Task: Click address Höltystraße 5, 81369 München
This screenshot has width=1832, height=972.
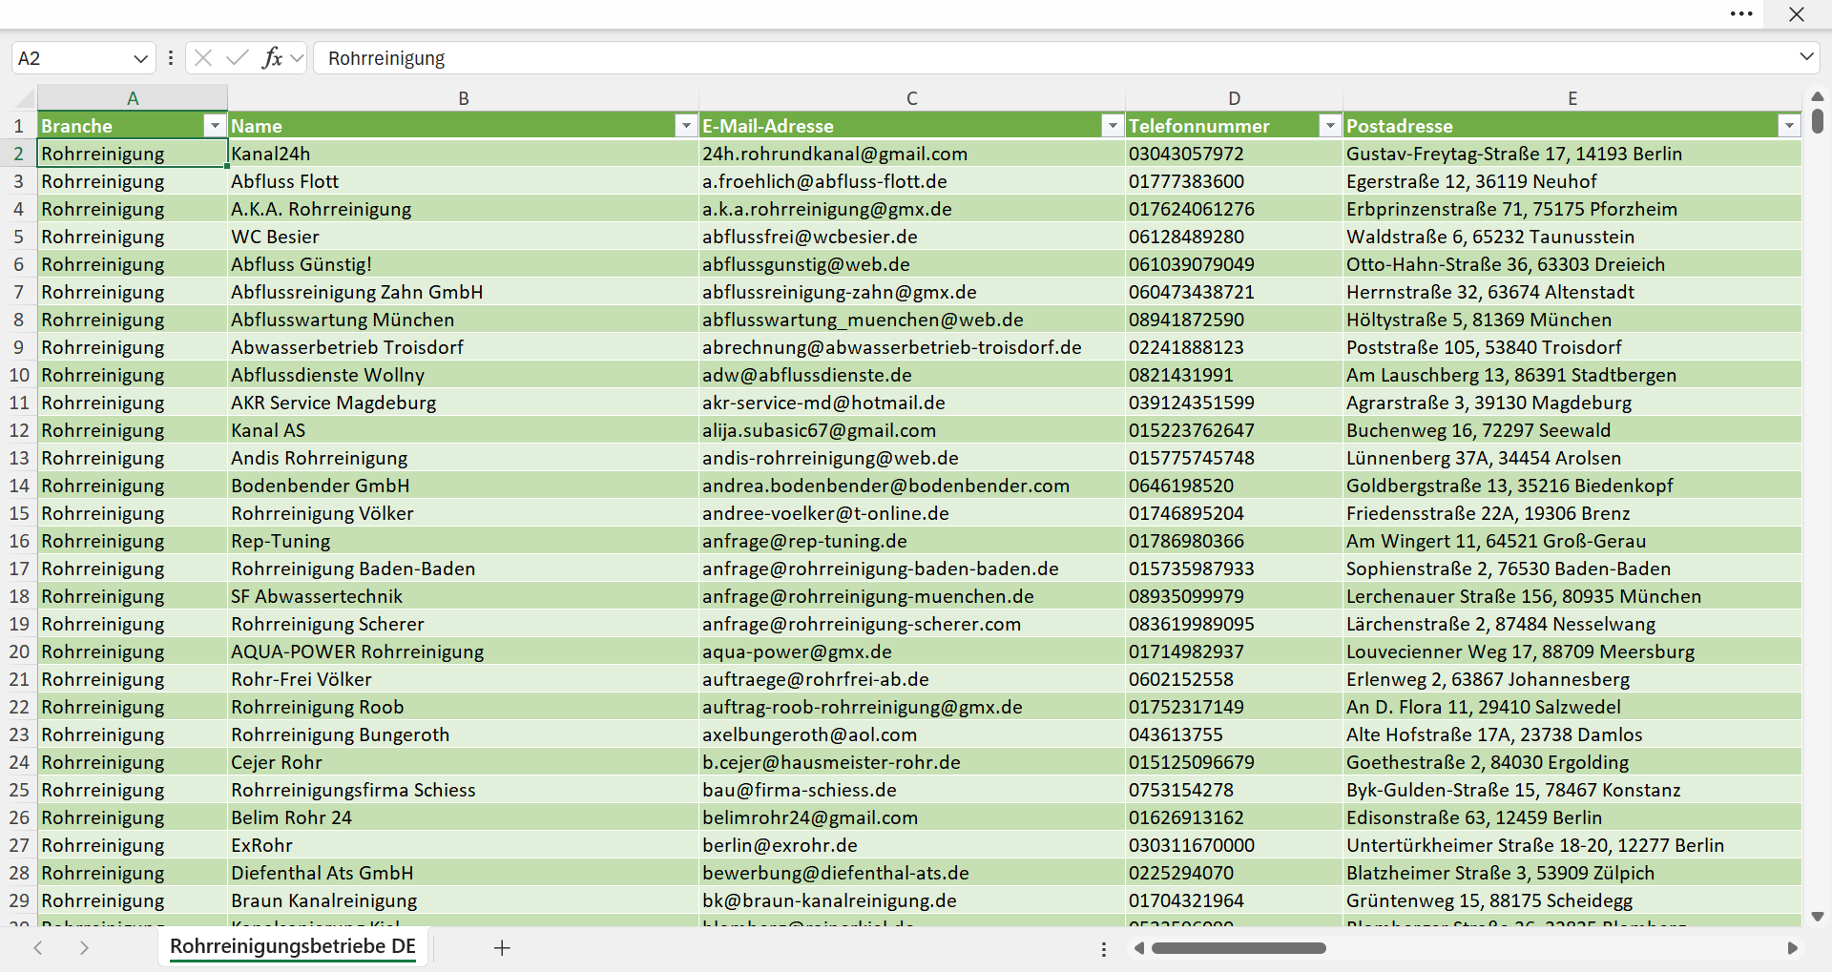Action: pos(1572,320)
